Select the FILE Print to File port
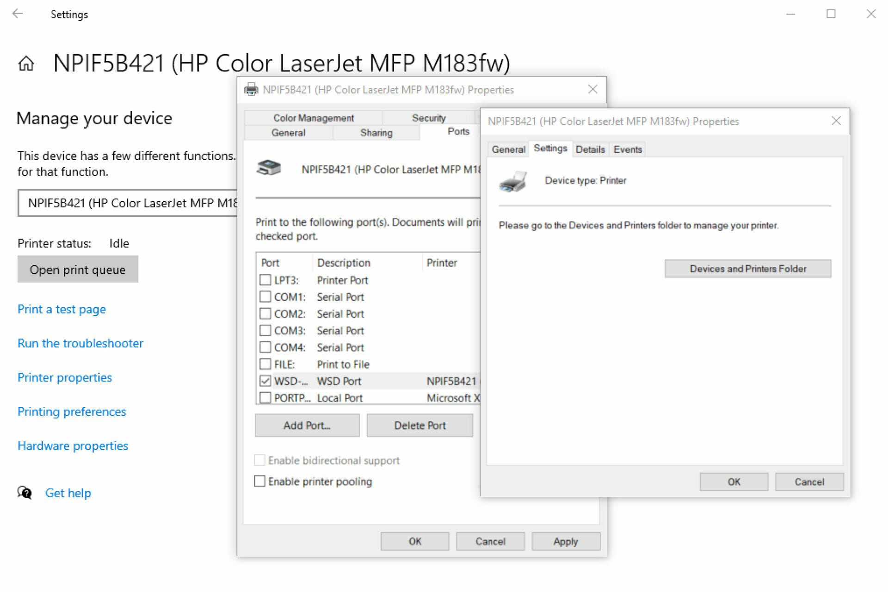This screenshot has width=888, height=592. (265, 364)
